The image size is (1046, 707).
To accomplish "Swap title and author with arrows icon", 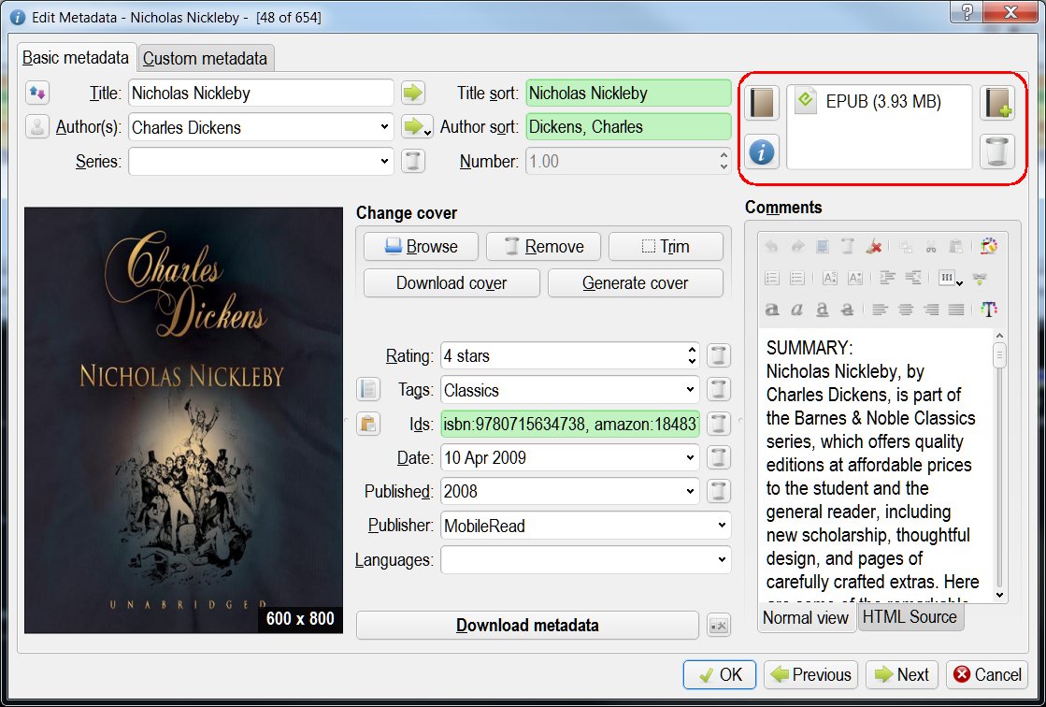I will [37, 93].
